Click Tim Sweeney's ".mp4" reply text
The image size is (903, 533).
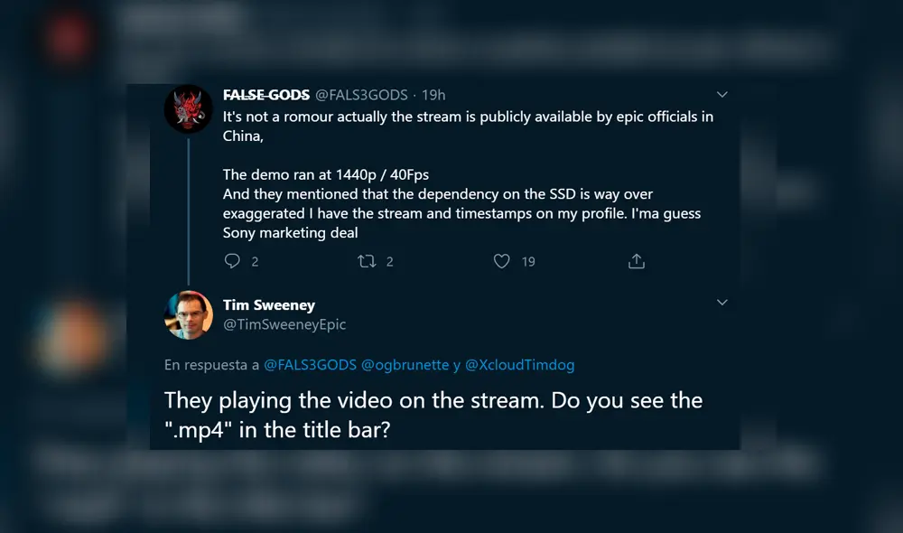(433, 415)
